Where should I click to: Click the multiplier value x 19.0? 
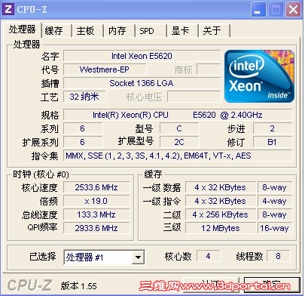[96, 201]
